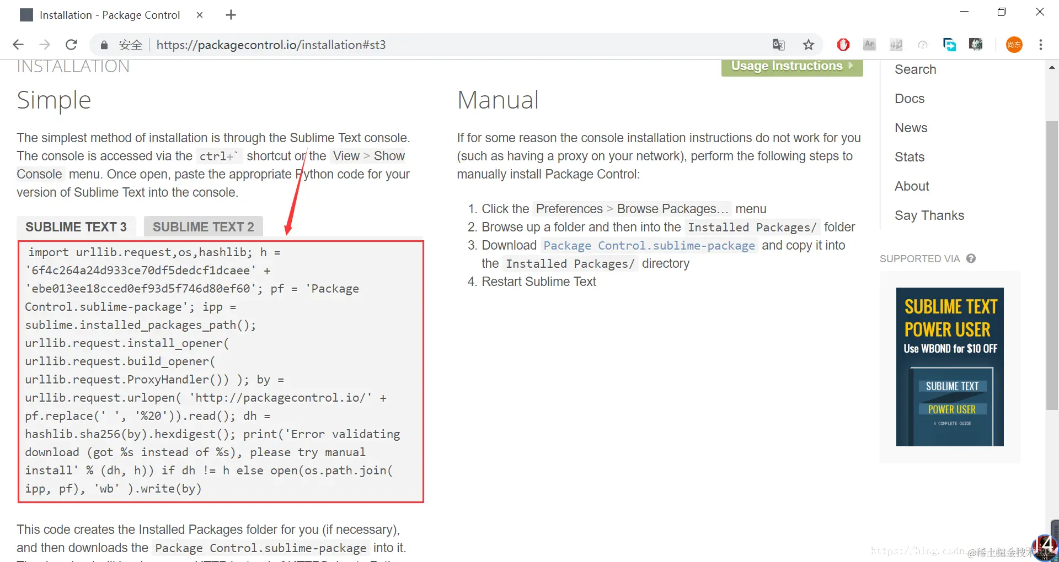Bookmark this page with the star
This screenshot has height=562, width=1059.
(x=809, y=45)
